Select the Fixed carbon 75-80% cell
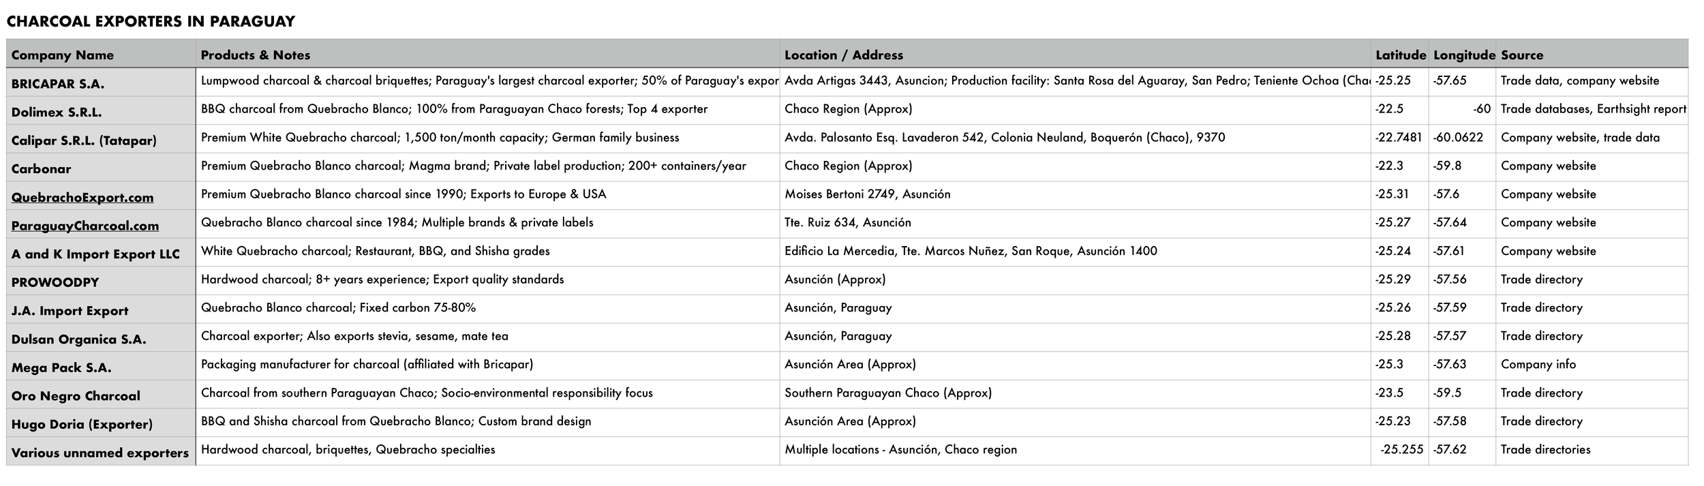This screenshot has width=1704, height=486. click(x=487, y=308)
